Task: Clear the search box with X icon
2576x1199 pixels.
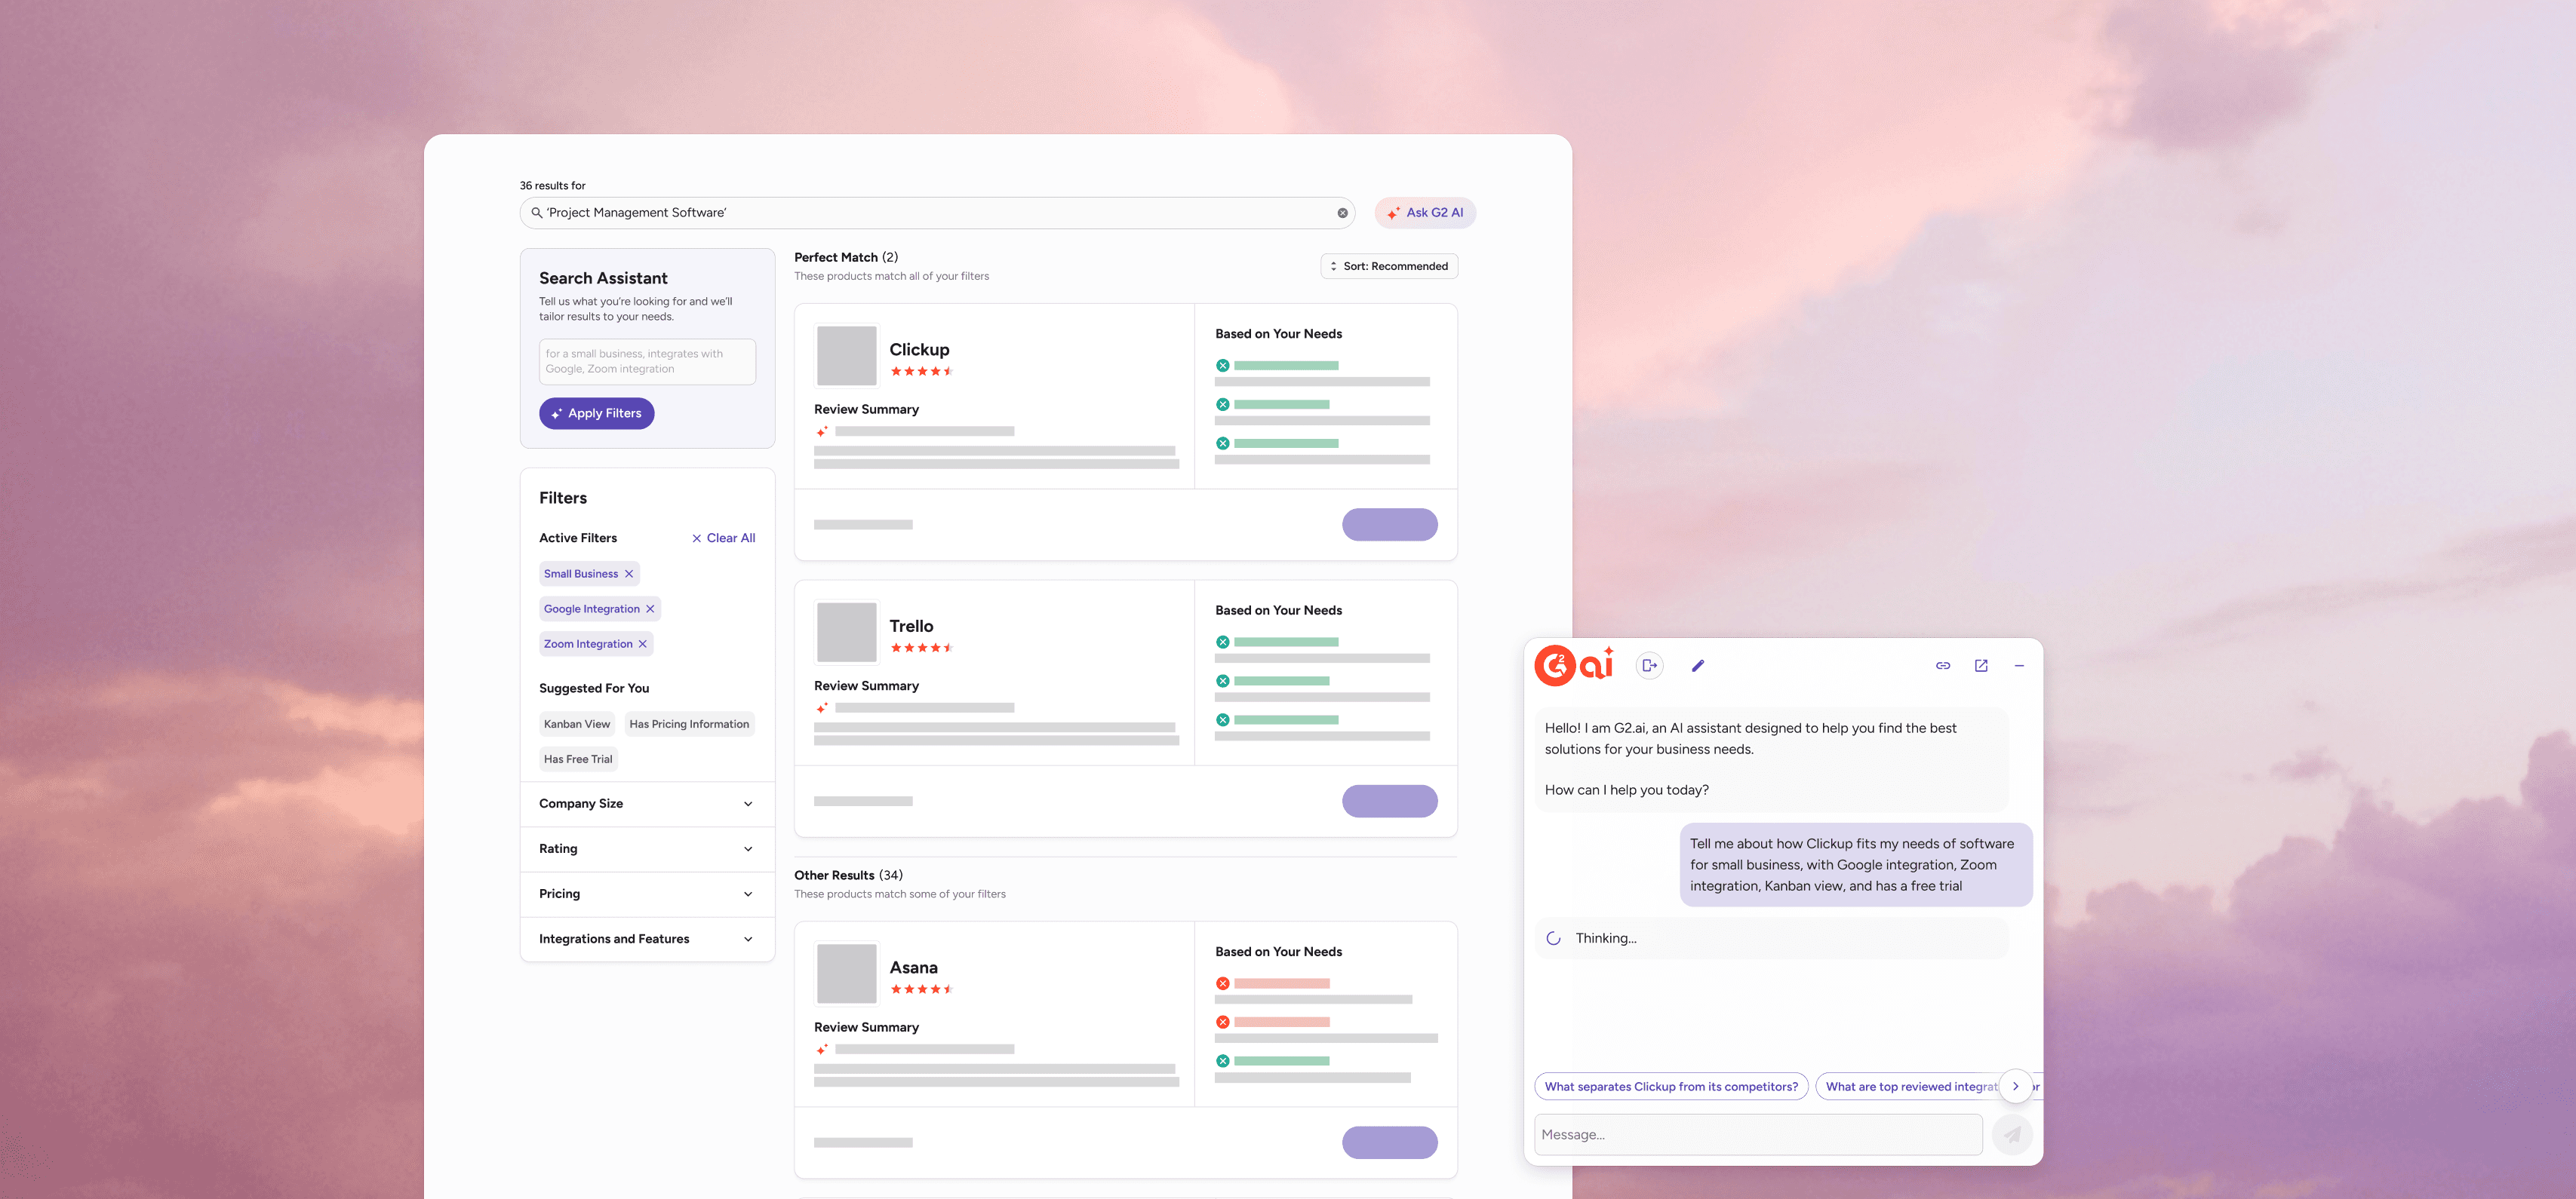Action: [x=1342, y=213]
